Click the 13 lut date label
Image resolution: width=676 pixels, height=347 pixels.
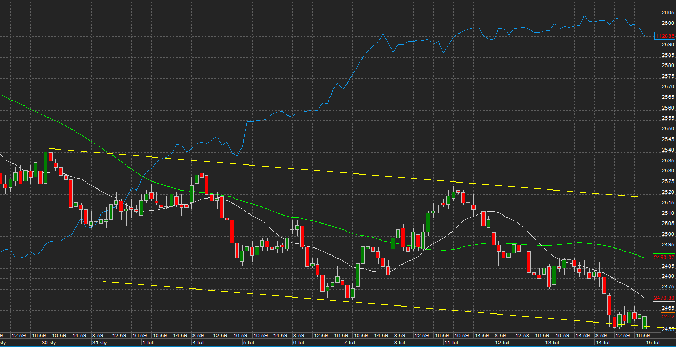coord(553,343)
